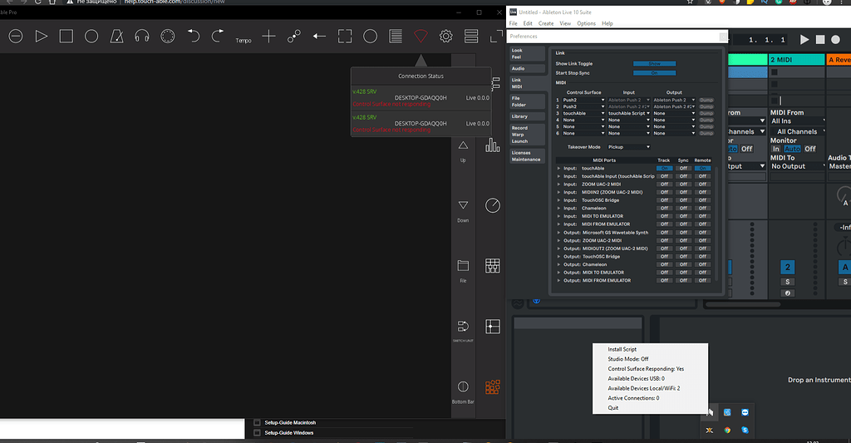Click the dotted circle icon in touchAble

point(168,37)
